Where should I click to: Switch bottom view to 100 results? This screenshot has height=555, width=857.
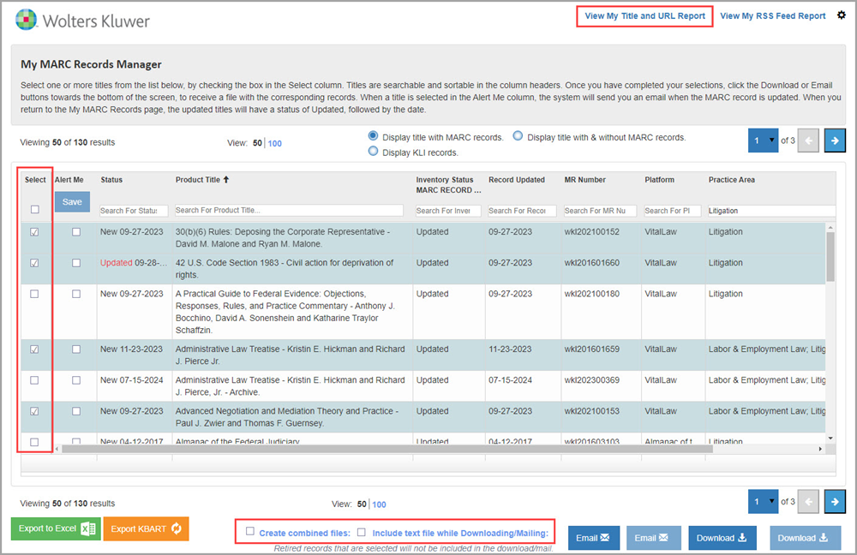[380, 504]
